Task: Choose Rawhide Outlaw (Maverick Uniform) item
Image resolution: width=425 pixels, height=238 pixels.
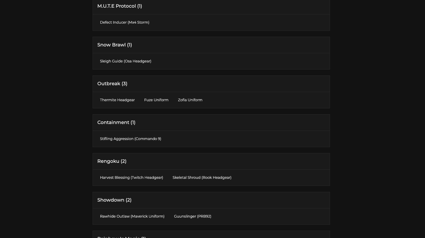Action: (132, 217)
